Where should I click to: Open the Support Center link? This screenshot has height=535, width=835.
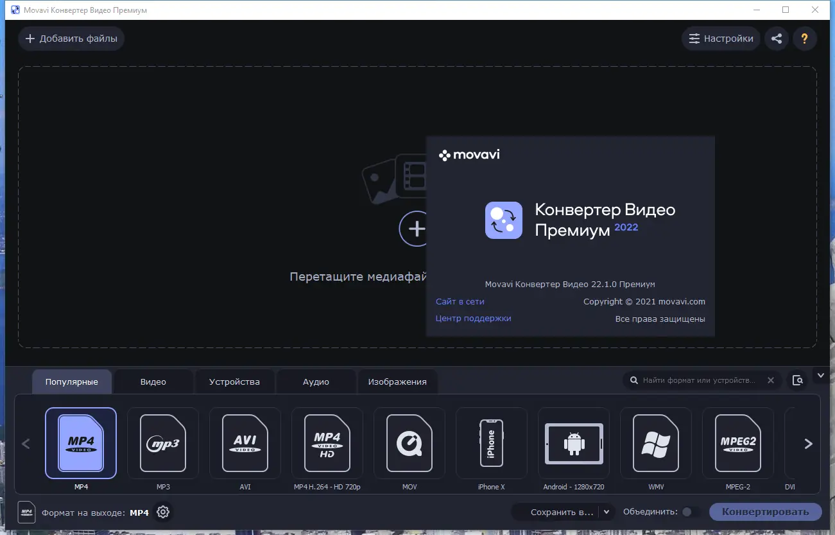473,318
